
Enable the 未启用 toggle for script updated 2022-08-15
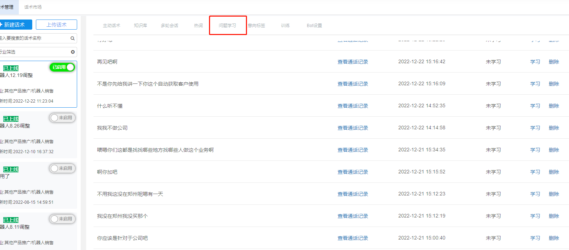tap(62, 168)
